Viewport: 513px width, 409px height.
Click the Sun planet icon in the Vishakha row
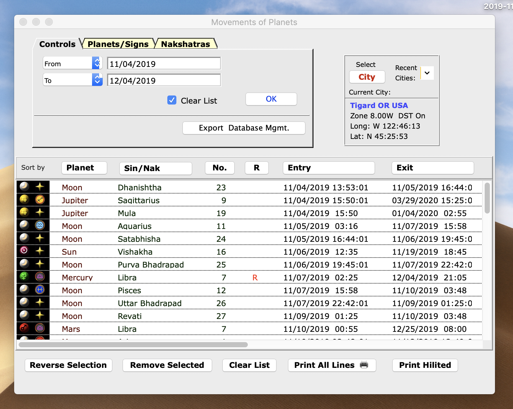click(24, 250)
